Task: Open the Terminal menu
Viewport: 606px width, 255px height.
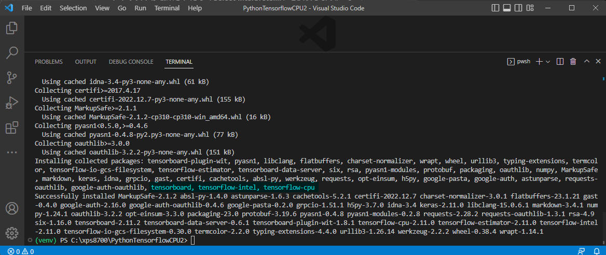Action: 167,8
